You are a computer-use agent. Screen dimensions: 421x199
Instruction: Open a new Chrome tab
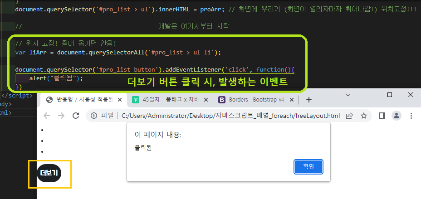tap(309, 100)
